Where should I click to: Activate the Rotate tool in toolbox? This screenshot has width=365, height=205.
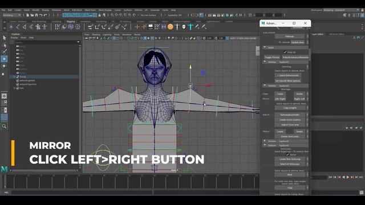click(x=4, y=66)
